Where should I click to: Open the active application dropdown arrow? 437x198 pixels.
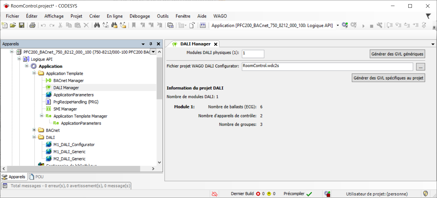pos(338,25)
